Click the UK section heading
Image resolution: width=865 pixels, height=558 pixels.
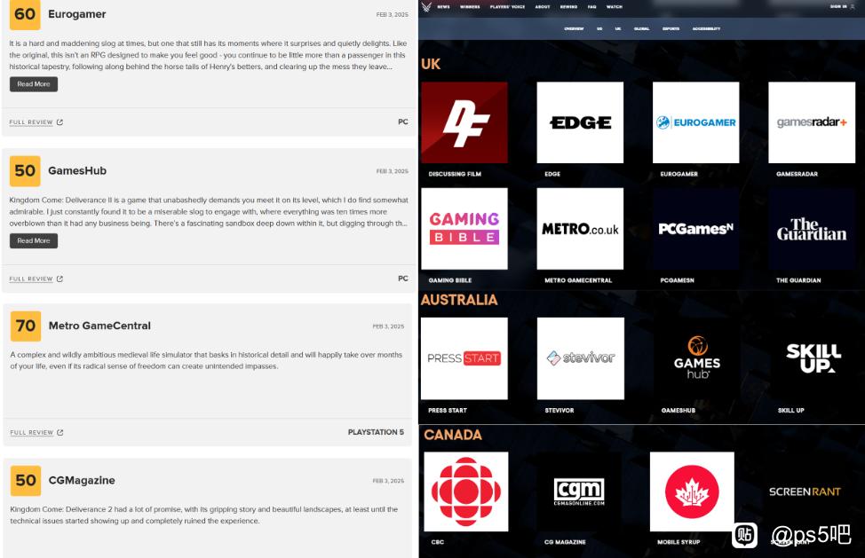tap(431, 64)
